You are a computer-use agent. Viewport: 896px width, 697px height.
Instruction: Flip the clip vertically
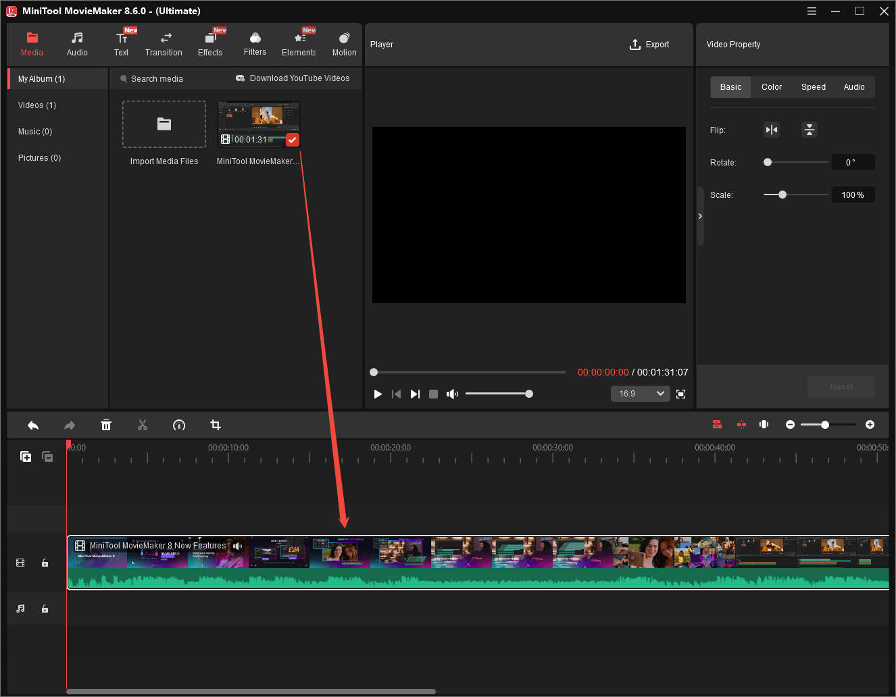coord(810,130)
